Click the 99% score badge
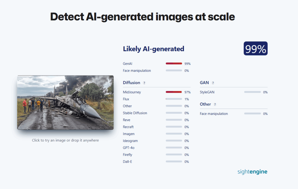The height and width of the screenshot is (189, 298). click(255, 49)
